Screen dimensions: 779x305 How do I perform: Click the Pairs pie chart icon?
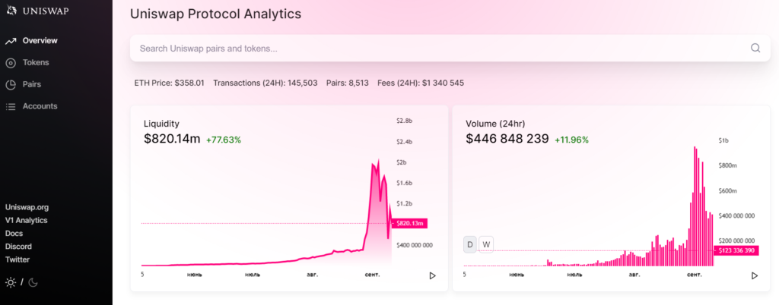[11, 85]
